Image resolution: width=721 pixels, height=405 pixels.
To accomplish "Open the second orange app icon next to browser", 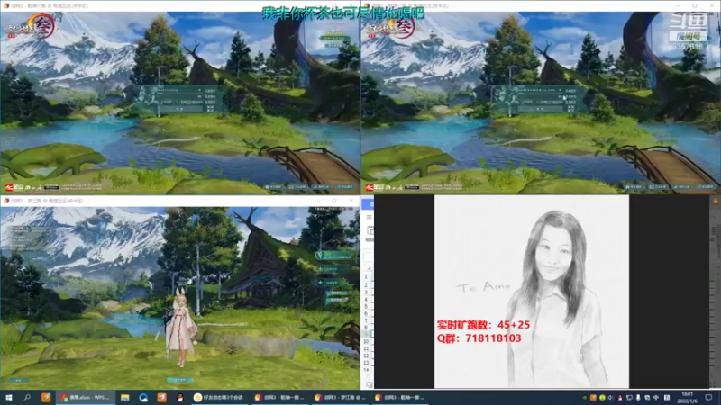I will point(162,398).
